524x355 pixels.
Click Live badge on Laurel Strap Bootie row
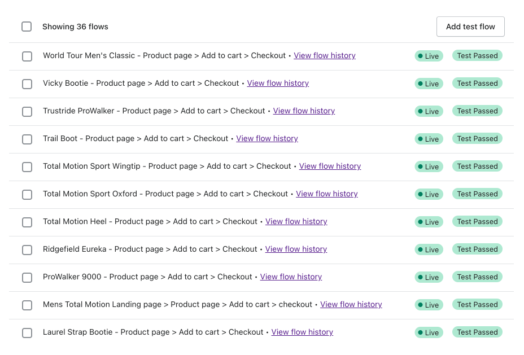[x=429, y=332]
